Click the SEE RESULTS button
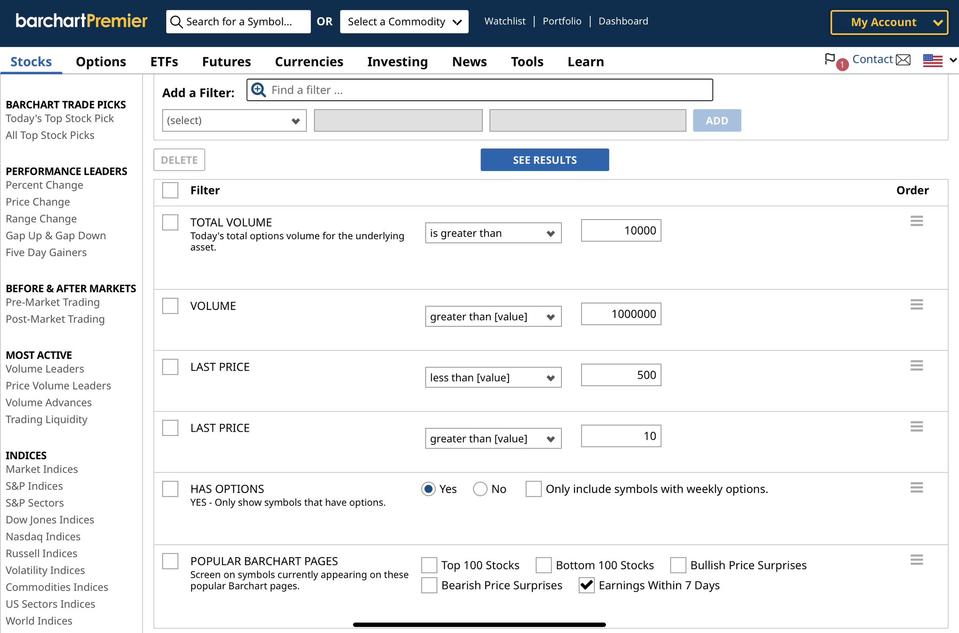959x633 pixels. coord(545,160)
